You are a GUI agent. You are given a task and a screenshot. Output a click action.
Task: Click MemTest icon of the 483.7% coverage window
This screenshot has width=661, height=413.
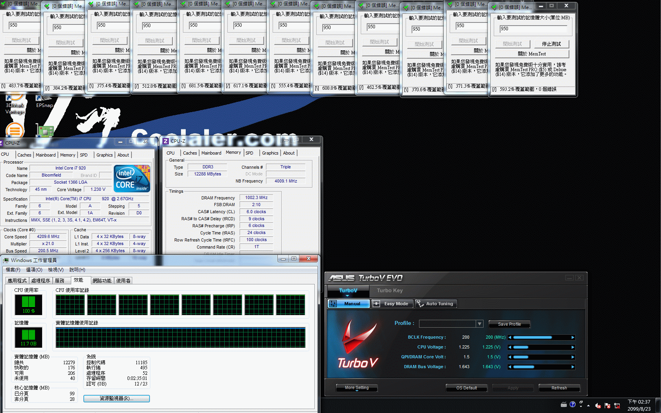[x=3, y=4]
